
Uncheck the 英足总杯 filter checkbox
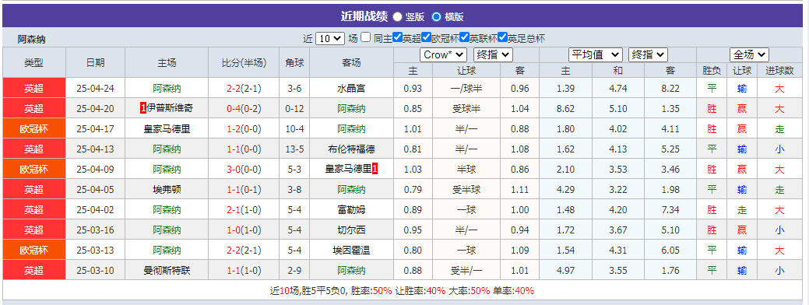point(502,37)
